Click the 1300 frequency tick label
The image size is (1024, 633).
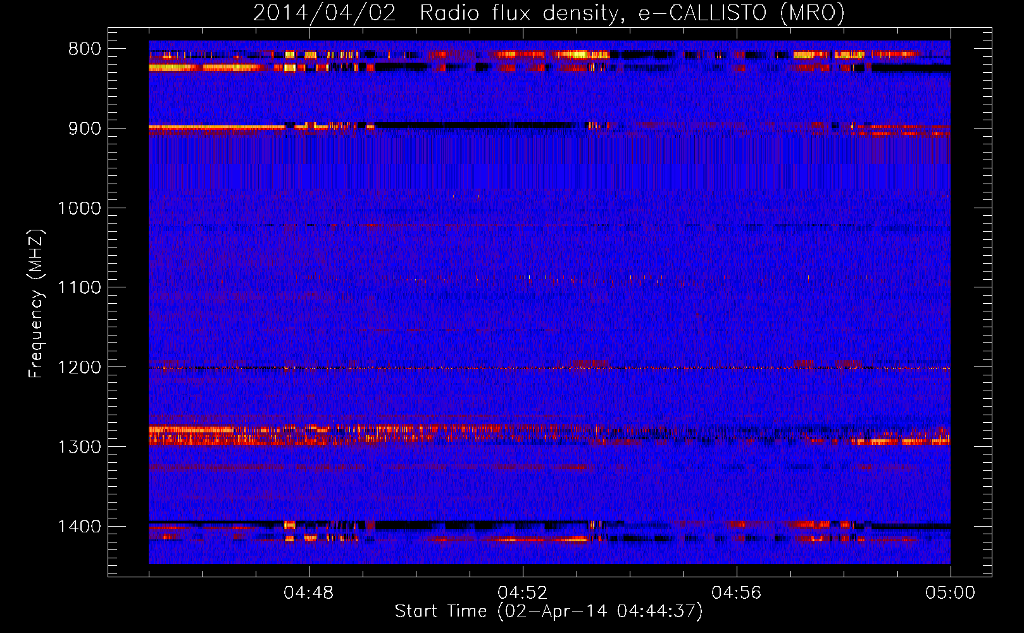(x=79, y=447)
